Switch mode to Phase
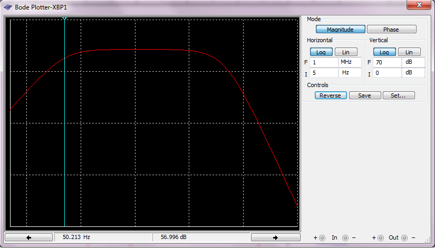The width and height of the screenshot is (435, 248). [391, 29]
